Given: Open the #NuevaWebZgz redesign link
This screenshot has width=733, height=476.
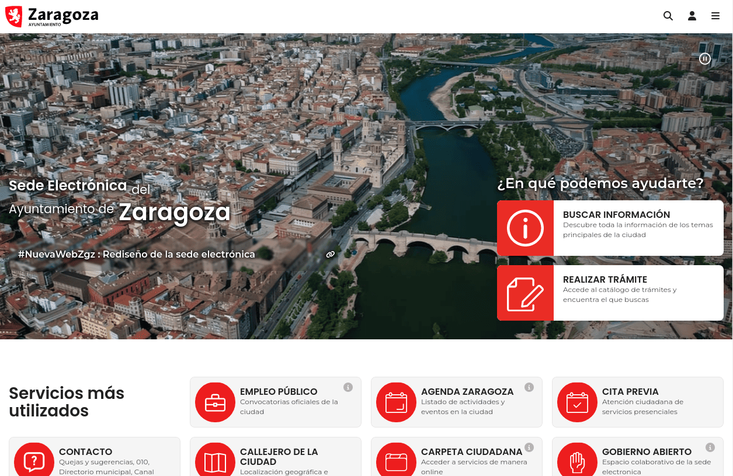Looking at the screenshot, I should [x=137, y=255].
